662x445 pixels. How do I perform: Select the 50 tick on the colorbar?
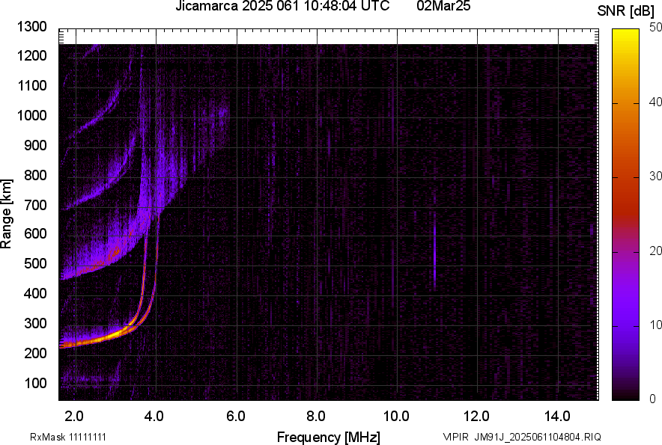point(656,28)
